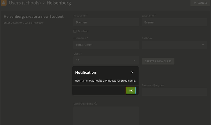Screen dimensions: 211x125
Task: Click the Username field con.bremen
Action: 106,45
